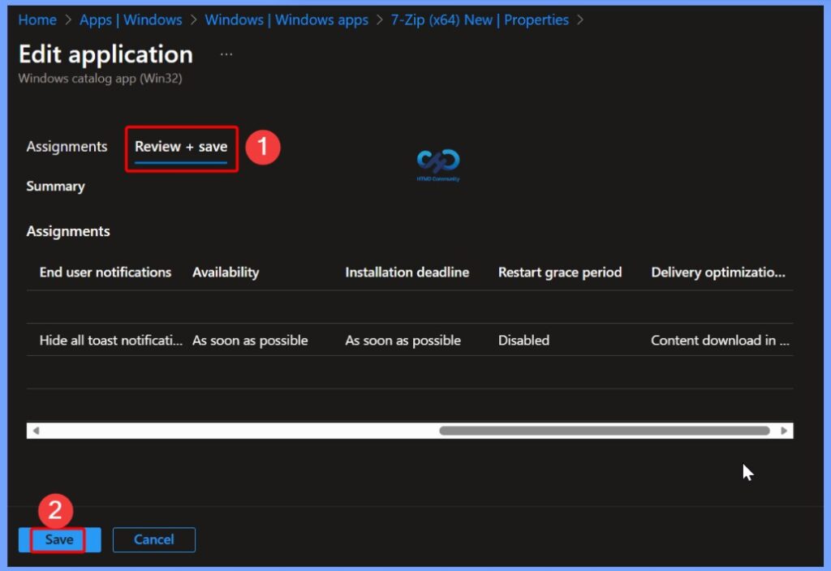Open Windows | Windows apps breadcrumb
Viewport: 831px width, 571px height.
coord(286,19)
